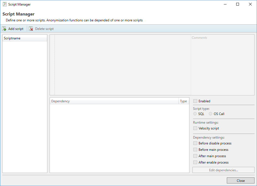Check After main process
The height and width of the screenshot is (186, 257).
coord(195,156)
